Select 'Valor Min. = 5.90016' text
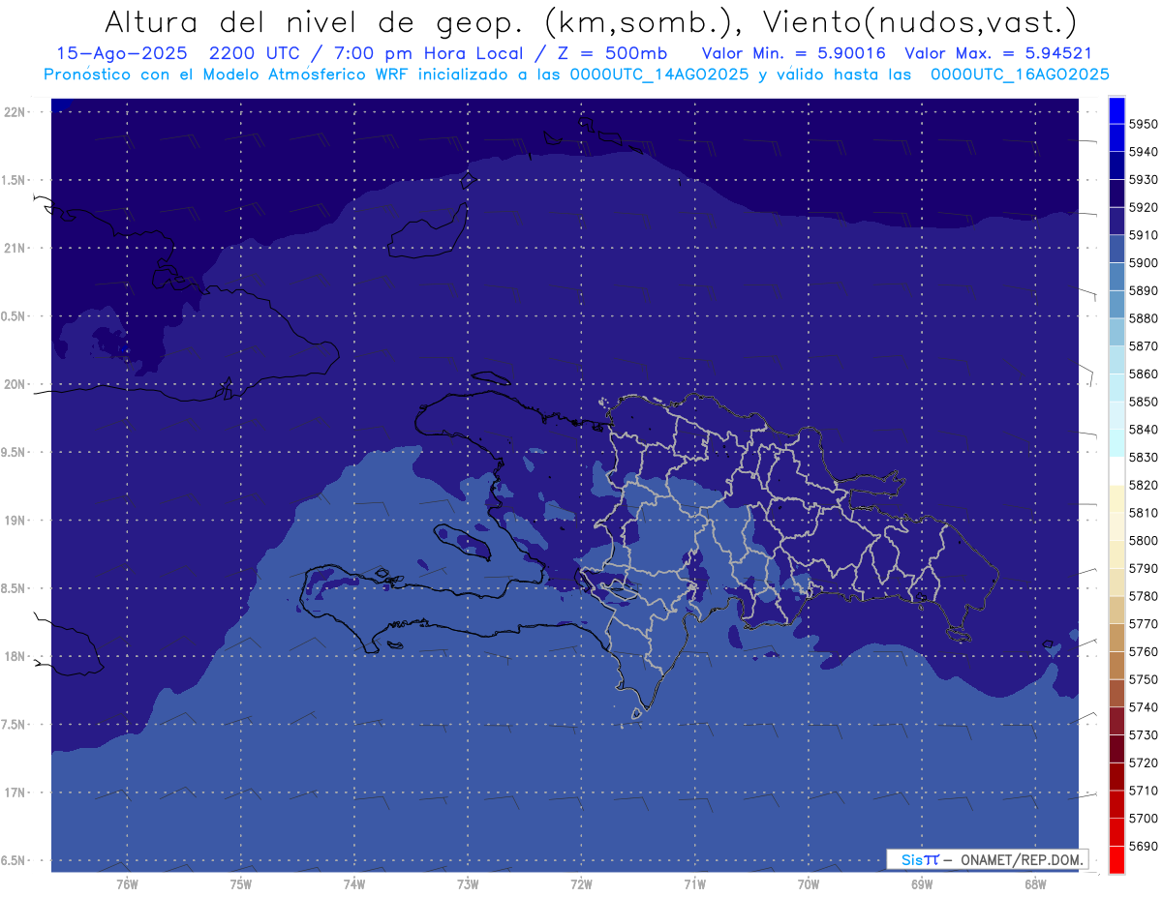Image resolution: width=1162 pixels, height=897 pixels. 793,53
